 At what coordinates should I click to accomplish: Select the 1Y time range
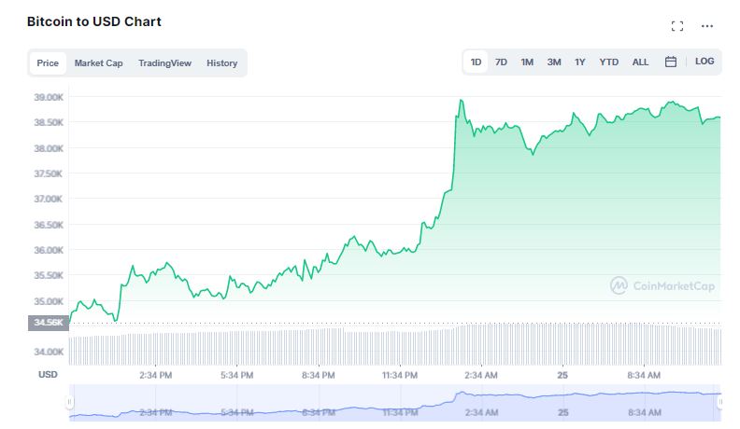click(x=580, y=62)
